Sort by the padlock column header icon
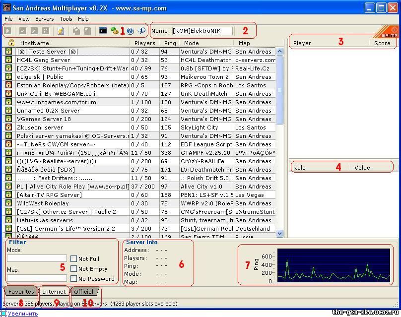The height and width of the screenshot is (317, 401). 11,43
